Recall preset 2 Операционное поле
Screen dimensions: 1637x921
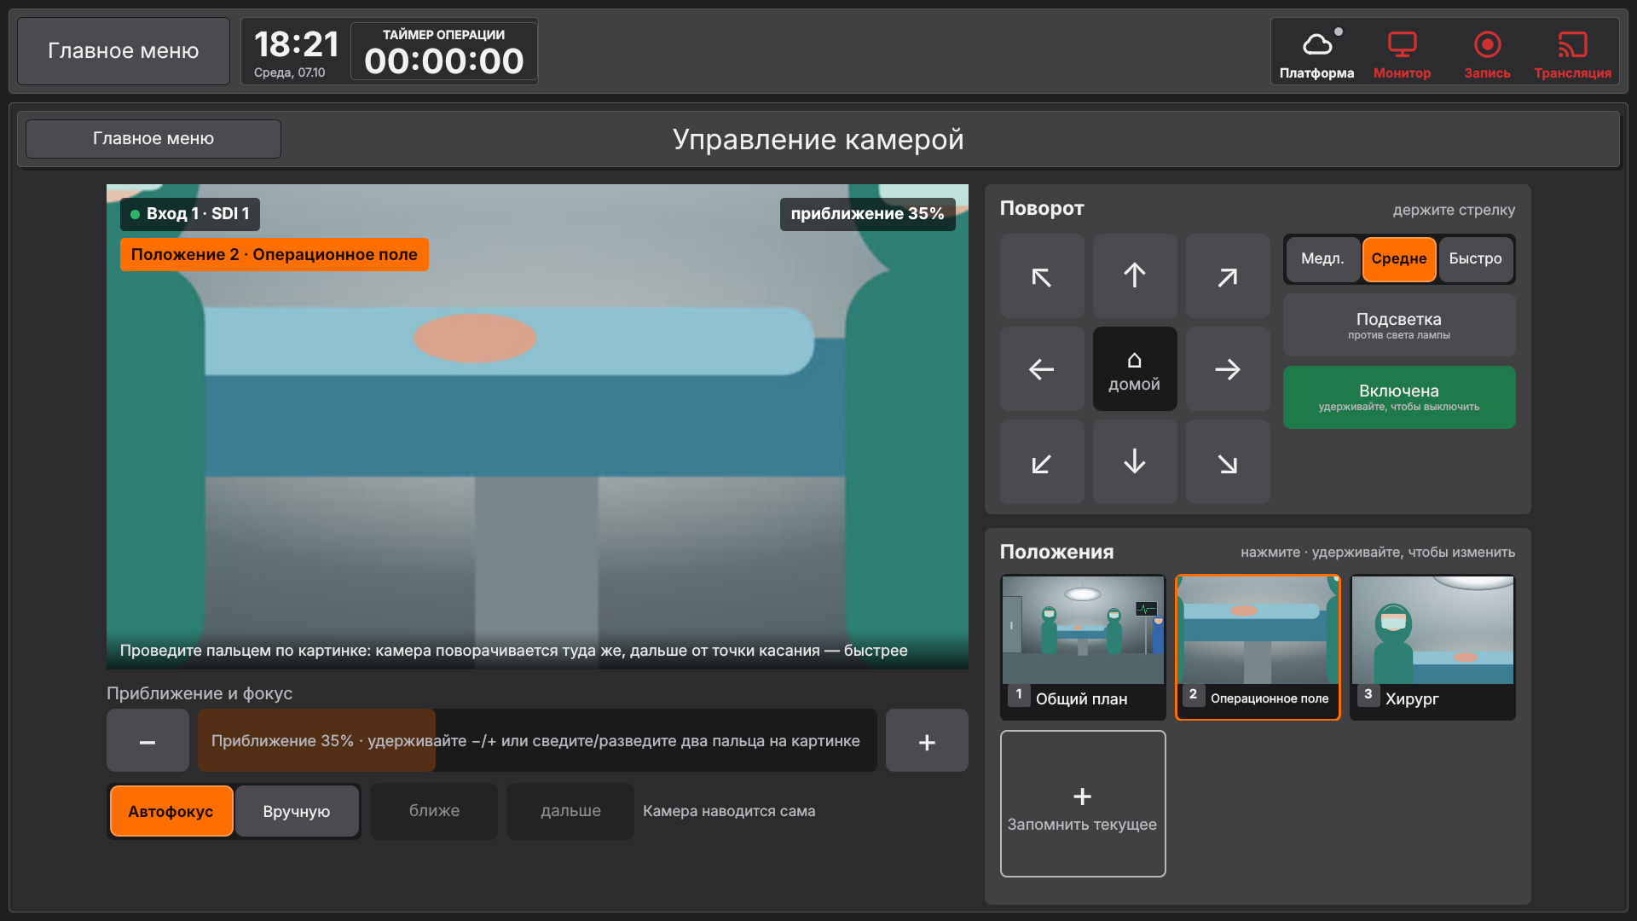pos(1258,648)
